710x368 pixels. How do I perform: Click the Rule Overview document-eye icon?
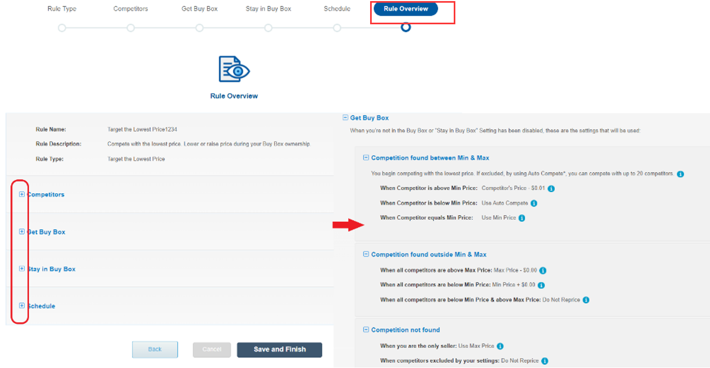234,69
